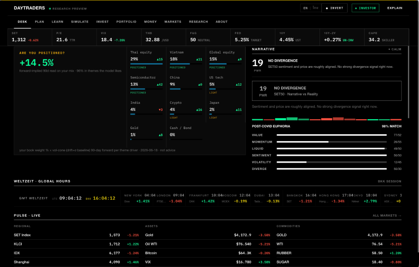Go to the SIMULATE tab
Viewport: 419px width, 267px height.
80,22
